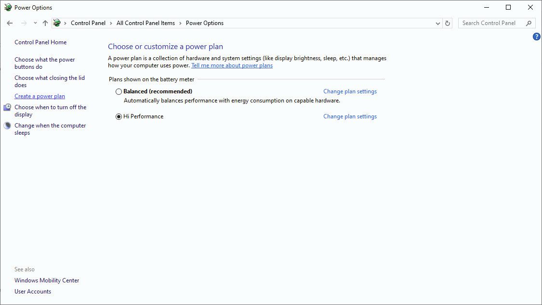
Task: Expand chevron after Control Panel breadcrumb
Action: (x=111, y=23)
